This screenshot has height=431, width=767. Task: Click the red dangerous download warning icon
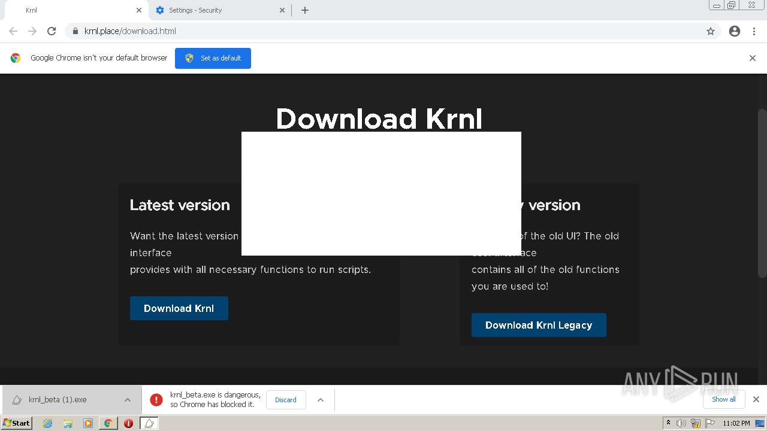click(x=156, y=400)
